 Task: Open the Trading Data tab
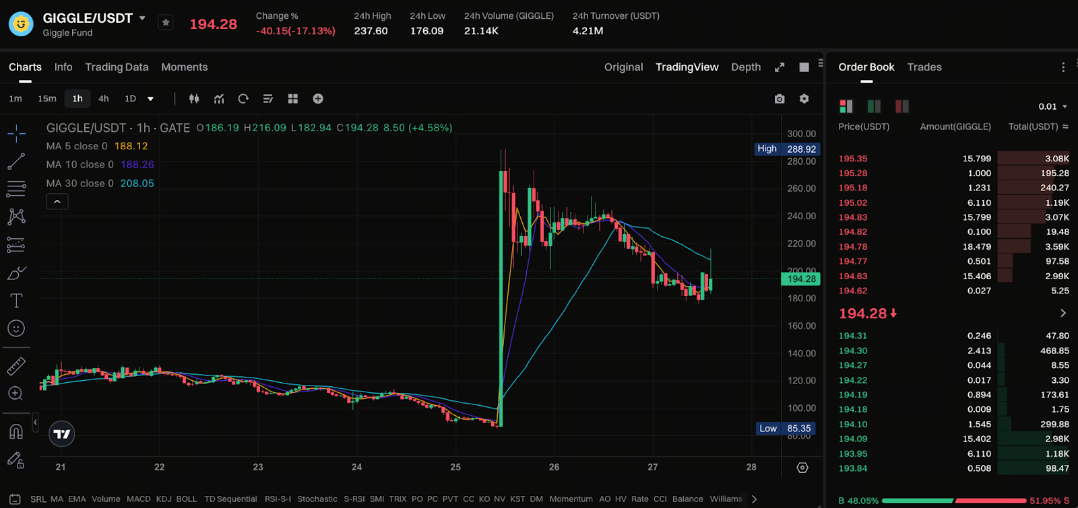point(117,67)
